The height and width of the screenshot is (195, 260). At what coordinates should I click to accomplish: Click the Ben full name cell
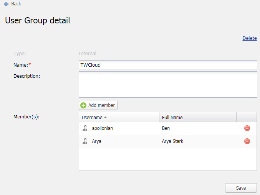click(166, 128)
